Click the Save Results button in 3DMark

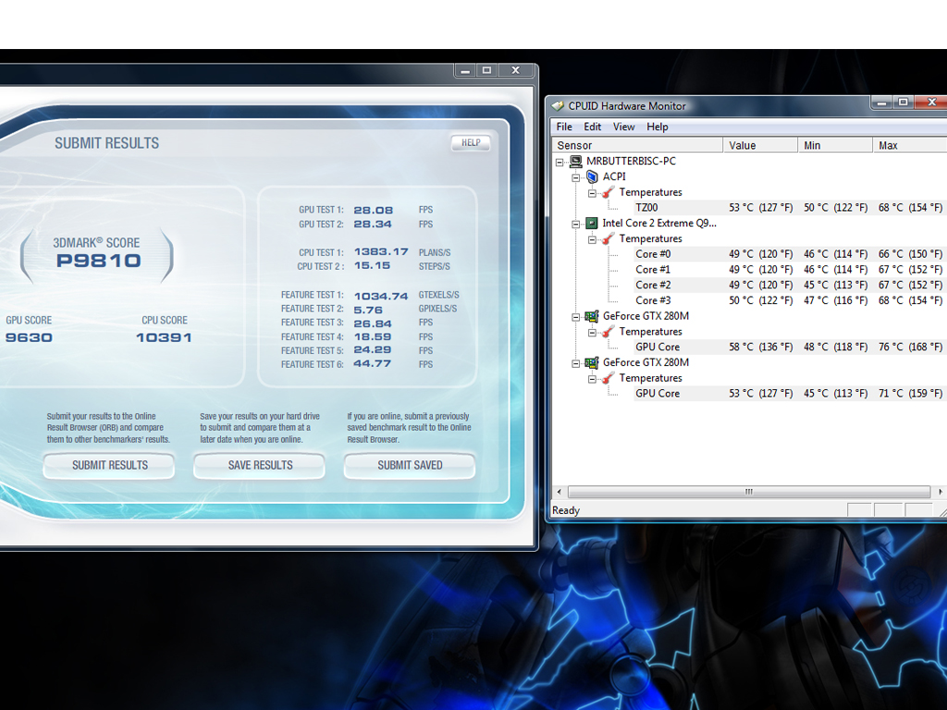tap(260, 466)
